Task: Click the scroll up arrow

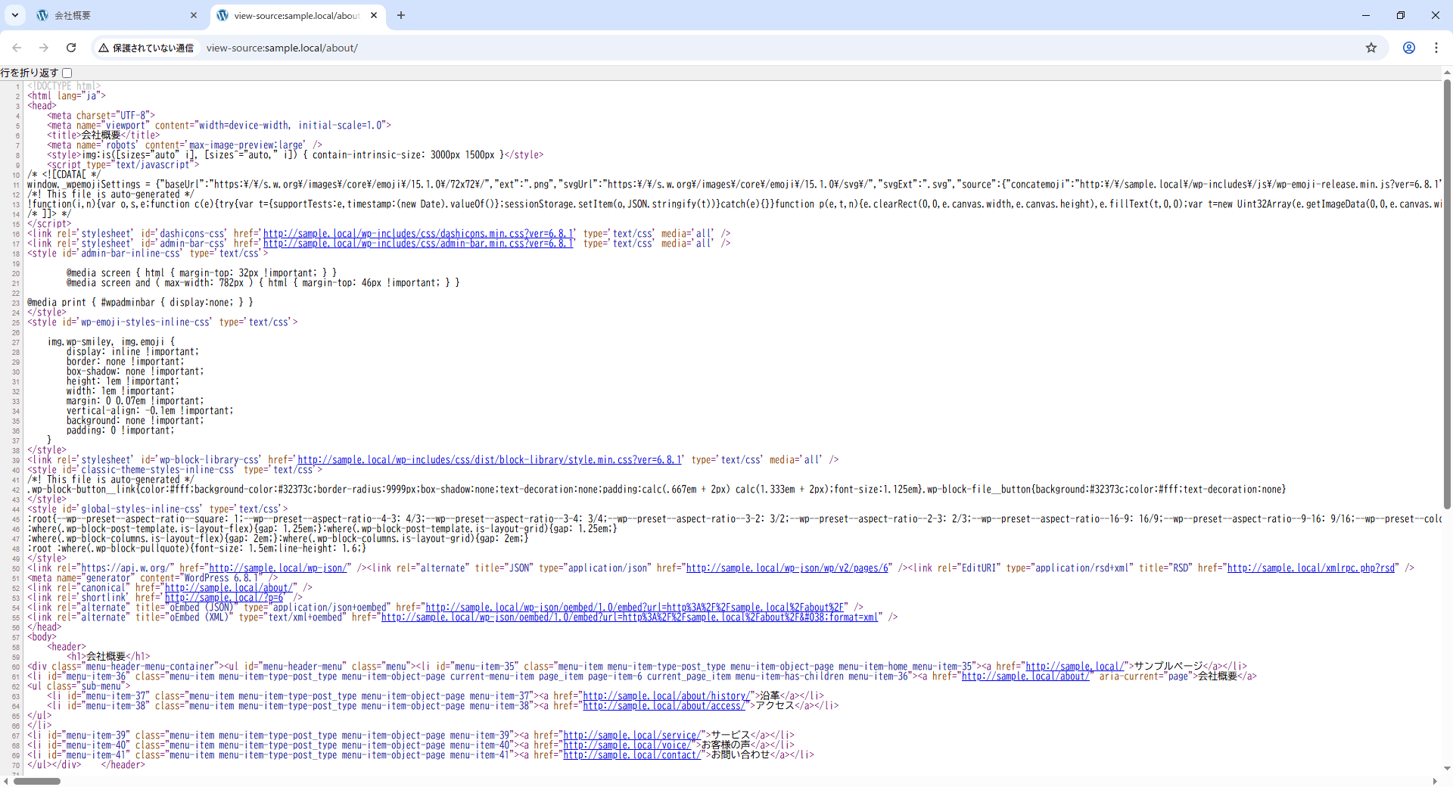Action: pos(1447,73)
